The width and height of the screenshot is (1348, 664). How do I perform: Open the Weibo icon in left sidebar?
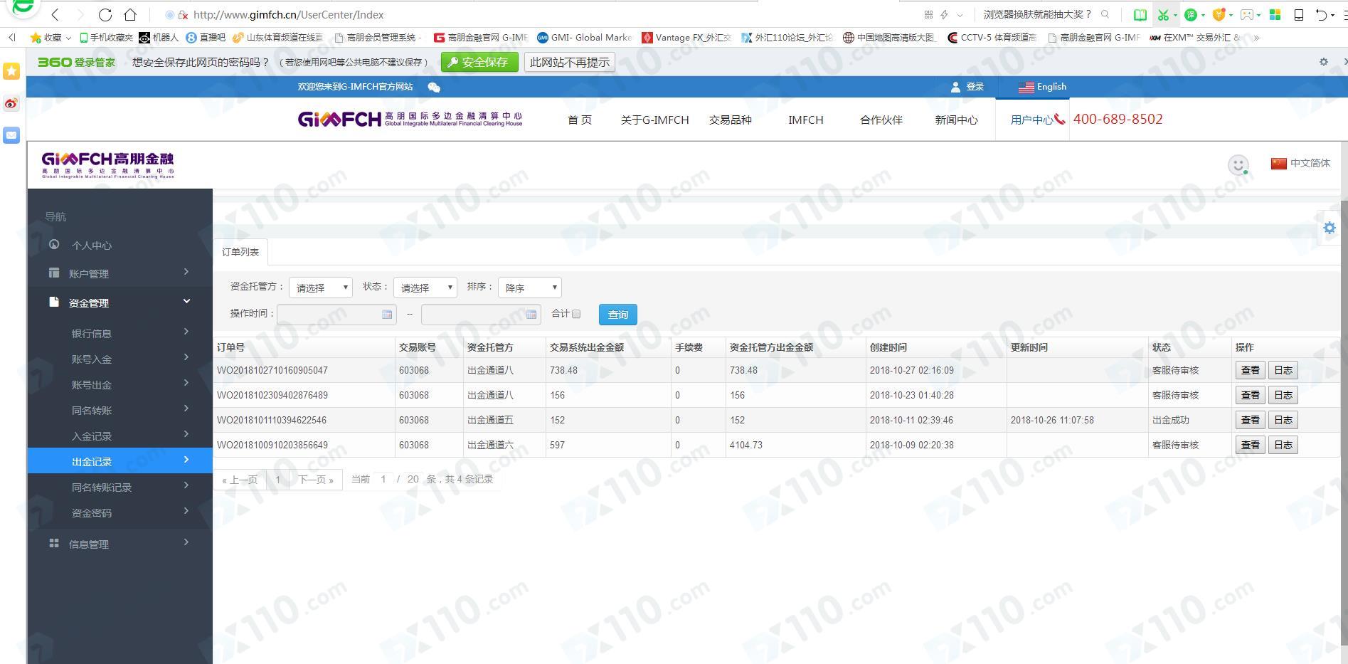(11, 103)
